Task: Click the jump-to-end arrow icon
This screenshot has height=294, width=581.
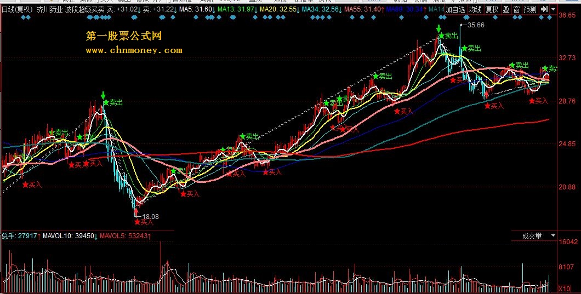Action: tap(544, 9)
